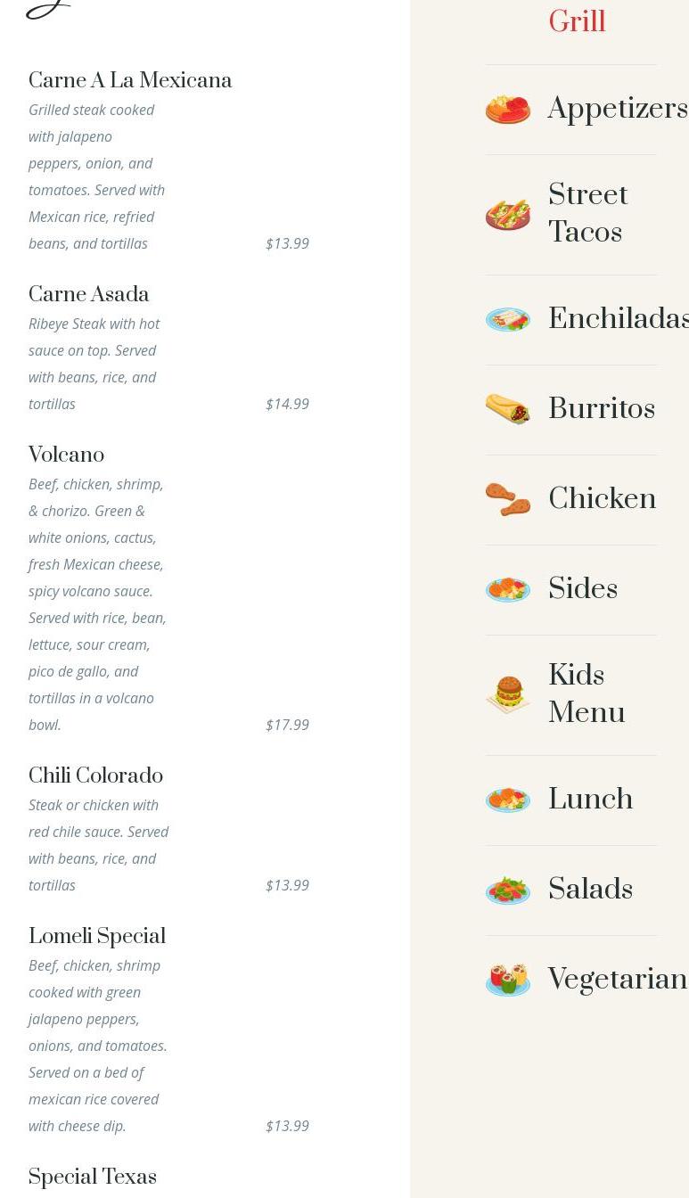Click the Street Tacos icon
This screenshot has height=1198, width=689.
click(508, 215)
